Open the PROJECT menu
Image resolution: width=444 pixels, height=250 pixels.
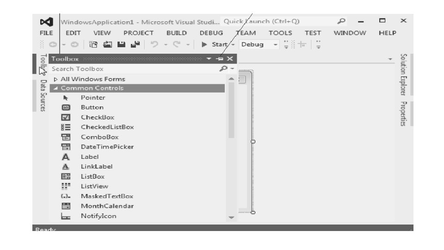coord(138,33)
